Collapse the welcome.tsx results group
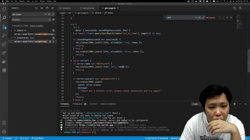 11,38
